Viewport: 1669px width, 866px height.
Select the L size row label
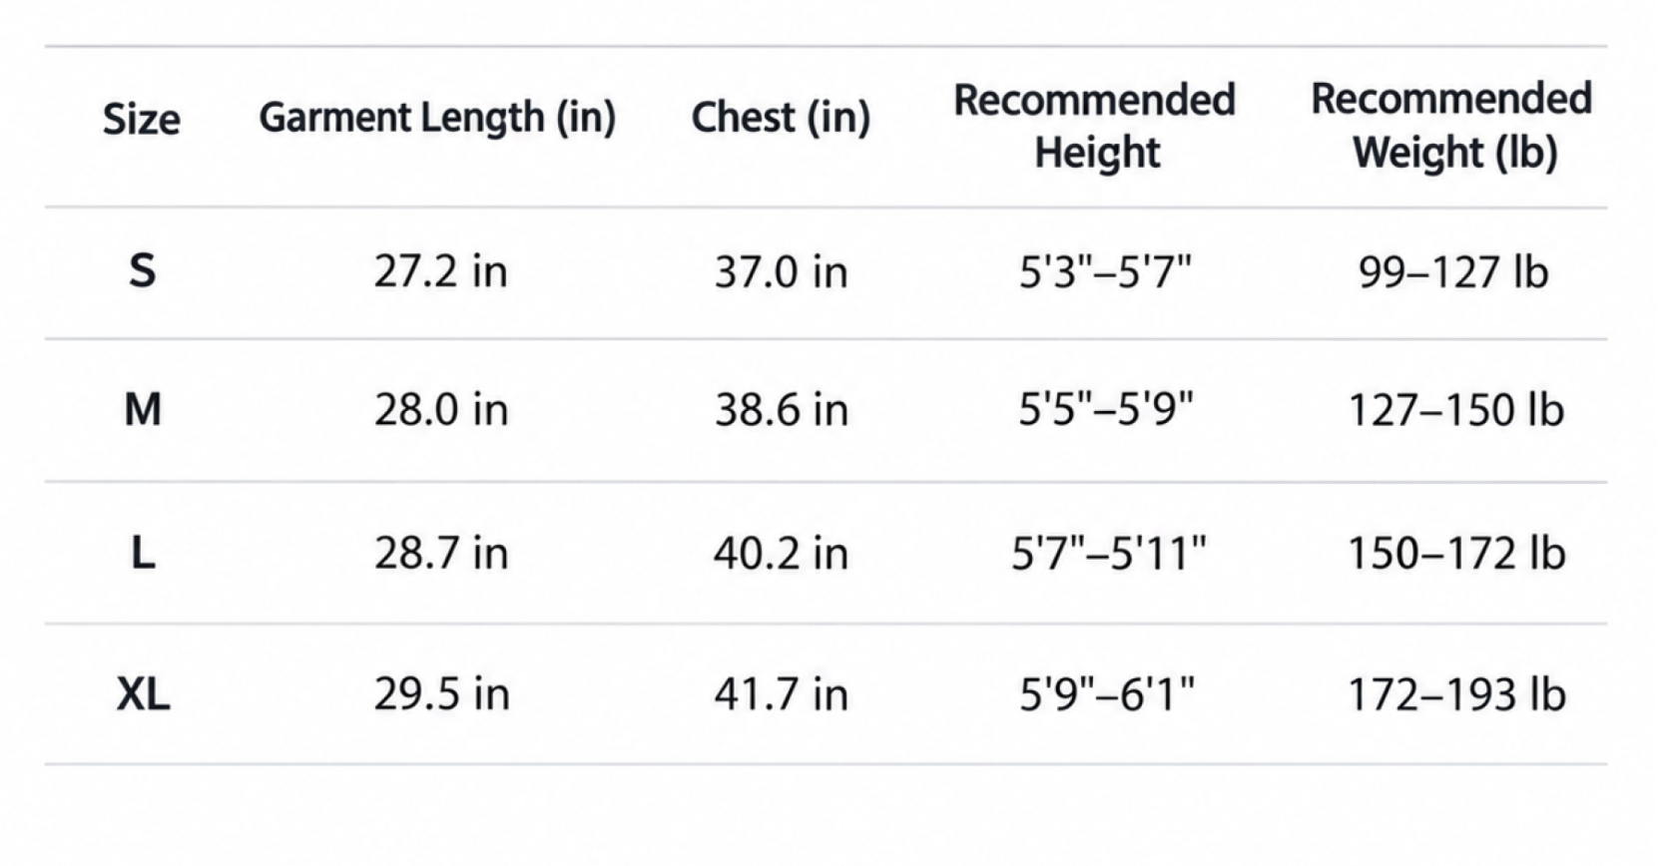(x=143, y=552)
